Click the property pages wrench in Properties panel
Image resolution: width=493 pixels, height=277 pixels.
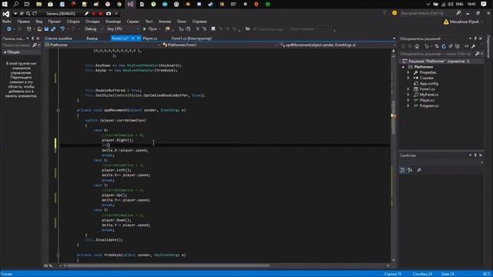pyautogui.click(x=419, y=170)
